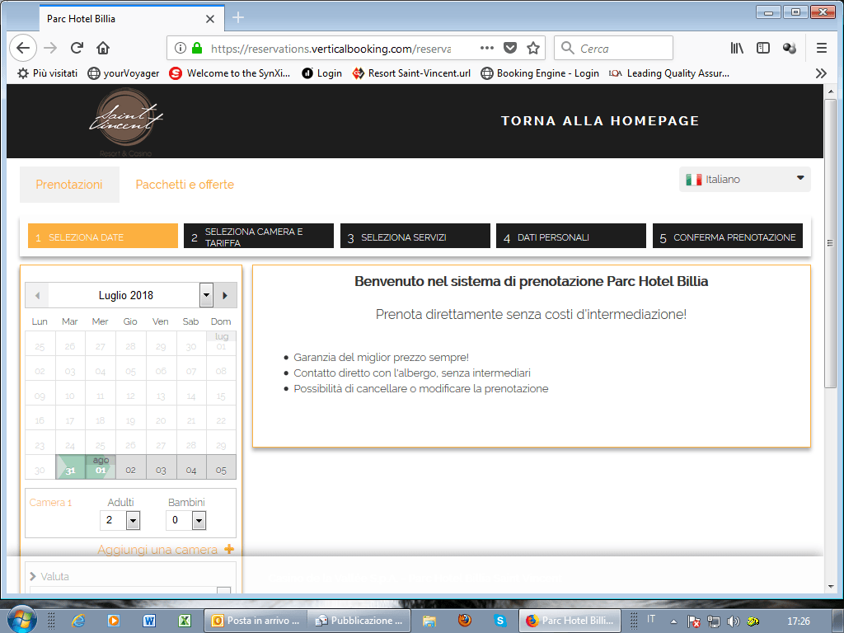Toggle the sidebar view icon
This screenshot has height=633, width=844.
point(762,48)
